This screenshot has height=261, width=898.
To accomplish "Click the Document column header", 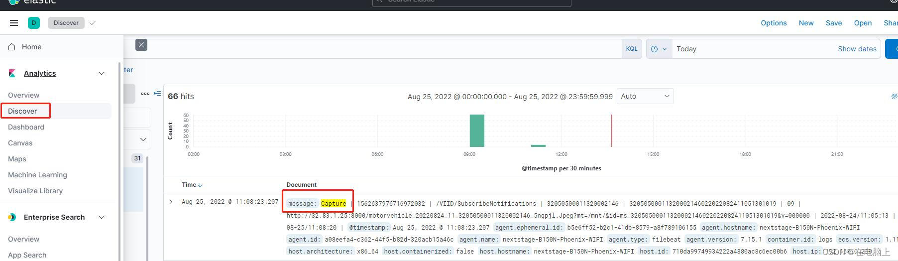I will click(x=301, y=184).
